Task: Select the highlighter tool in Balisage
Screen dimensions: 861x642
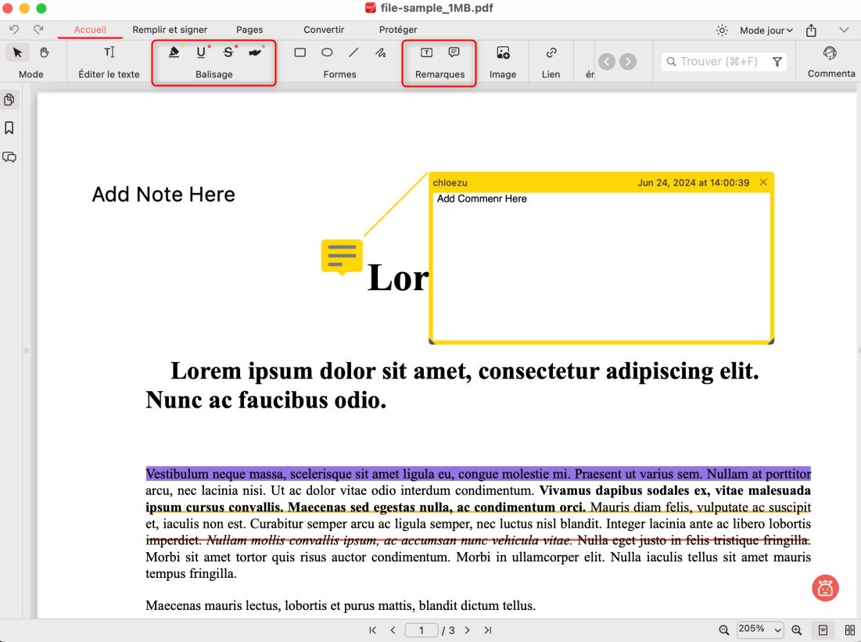Action: tap(174, 52)
